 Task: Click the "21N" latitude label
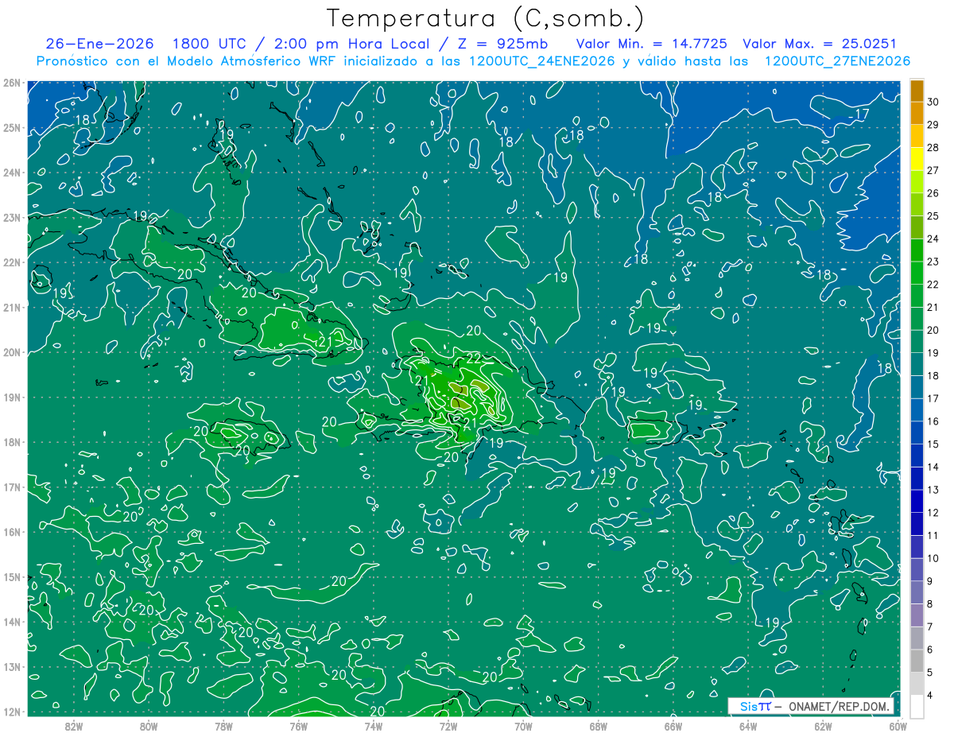(x=11, y=307)
